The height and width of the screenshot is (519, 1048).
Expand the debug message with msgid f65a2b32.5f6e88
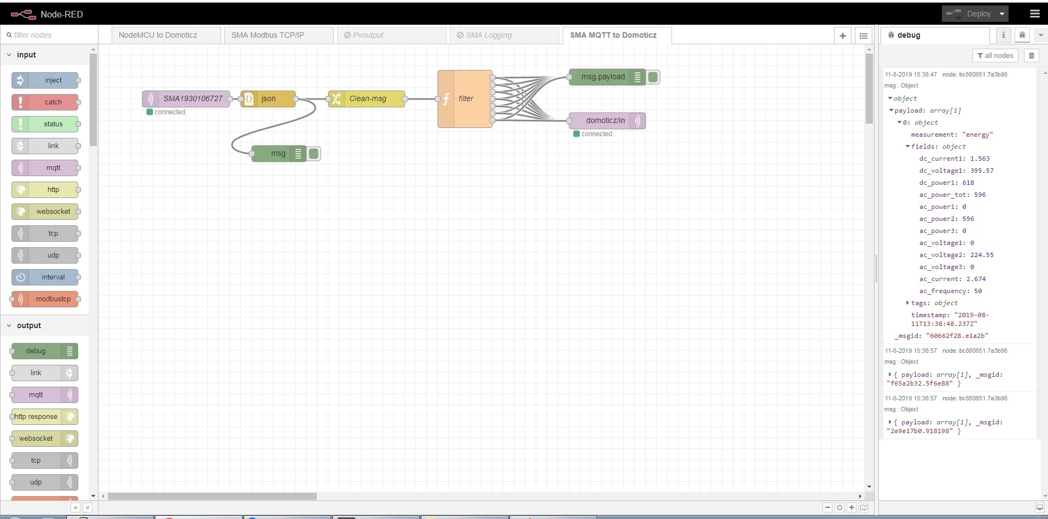coord(890,375)
